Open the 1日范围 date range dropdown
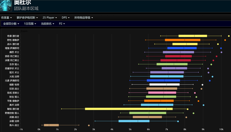The image size is (231, 132). coord(30,24)
